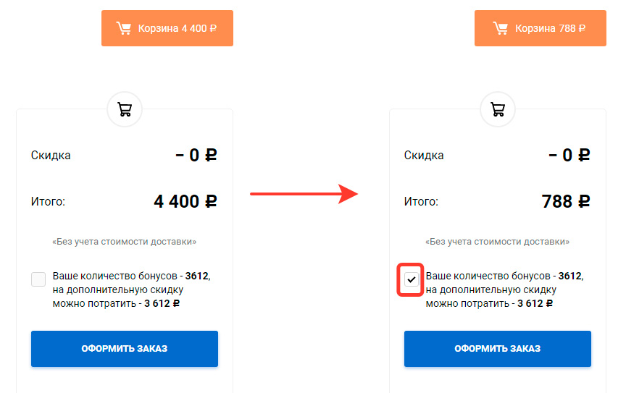Click cart icon in 788 ₽ basket button
626x393 pixels.
pos(500,28)
